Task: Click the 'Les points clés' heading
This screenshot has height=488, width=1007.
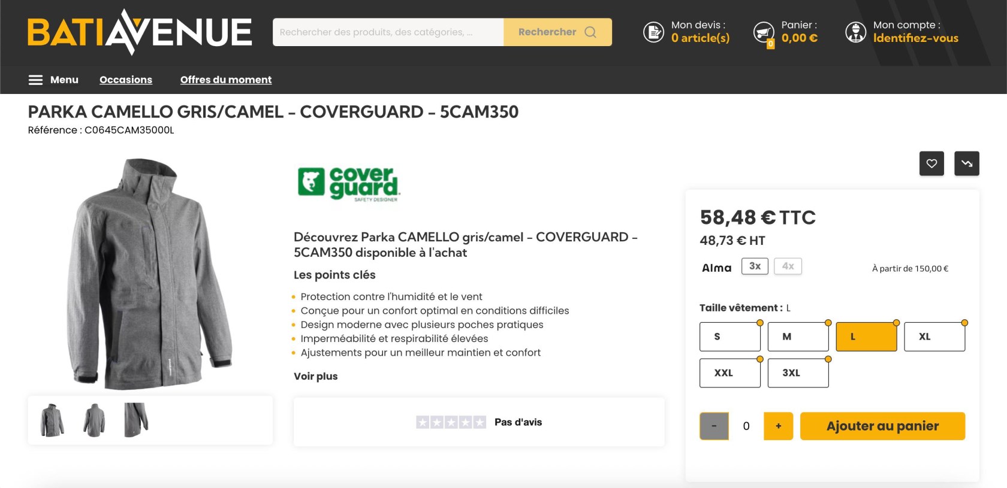Action: tap(334, 275)
